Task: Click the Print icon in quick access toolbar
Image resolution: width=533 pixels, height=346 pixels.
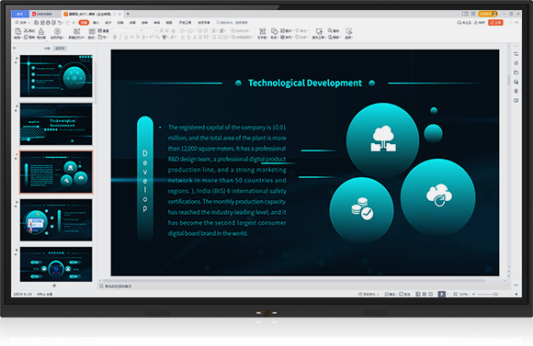Action: point(49,22)
